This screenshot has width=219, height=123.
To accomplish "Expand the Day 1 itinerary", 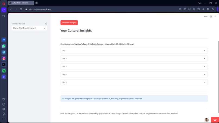I will coord(134,51).
